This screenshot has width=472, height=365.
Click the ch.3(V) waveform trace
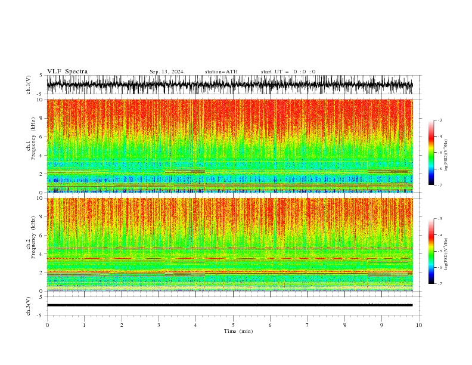(x=229, y=305)
